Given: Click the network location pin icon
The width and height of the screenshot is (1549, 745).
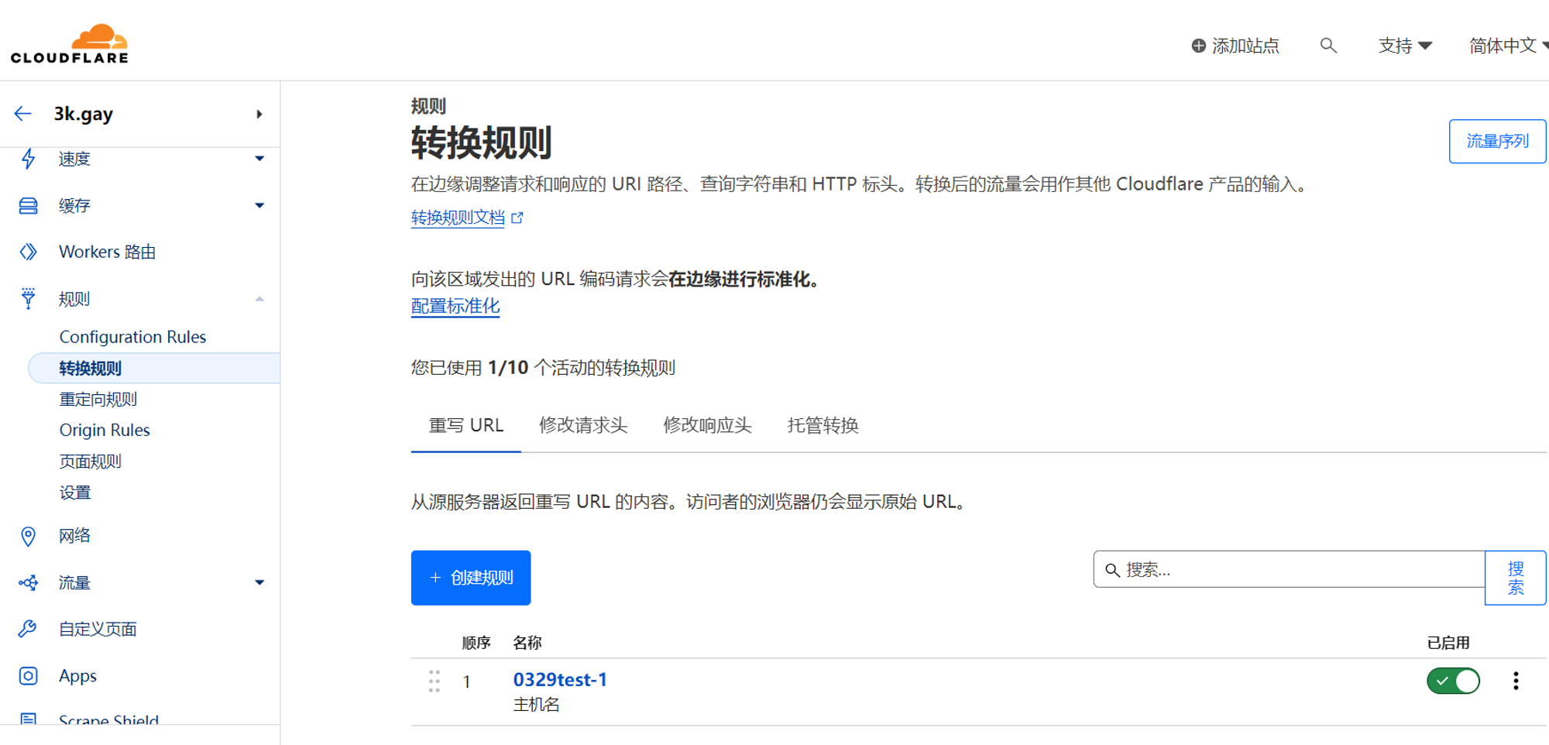Looking at the screenshot, I should 29,536.
